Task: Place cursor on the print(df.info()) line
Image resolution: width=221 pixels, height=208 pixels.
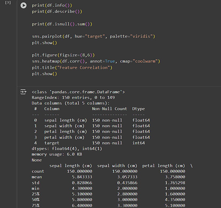Action: pos(52,5)
